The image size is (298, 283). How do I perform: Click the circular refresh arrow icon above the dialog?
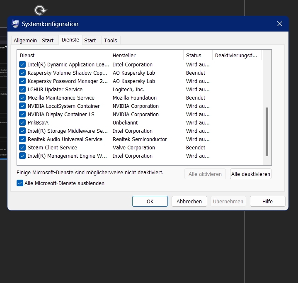[x=41, y=10]
